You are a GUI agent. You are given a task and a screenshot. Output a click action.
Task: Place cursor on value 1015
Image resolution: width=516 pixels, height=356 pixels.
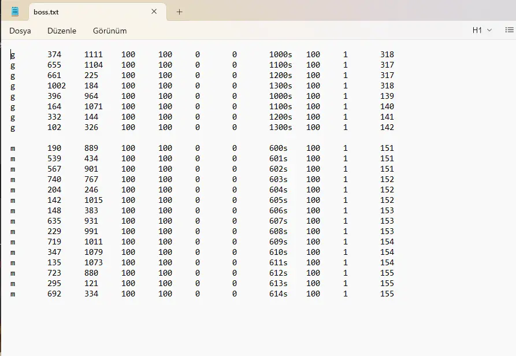point(94,200)
